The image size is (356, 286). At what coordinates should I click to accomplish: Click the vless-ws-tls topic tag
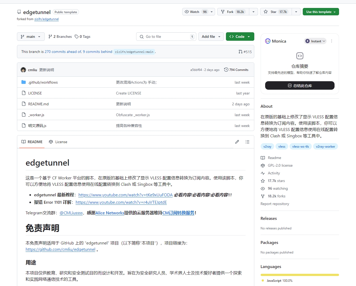300,147
